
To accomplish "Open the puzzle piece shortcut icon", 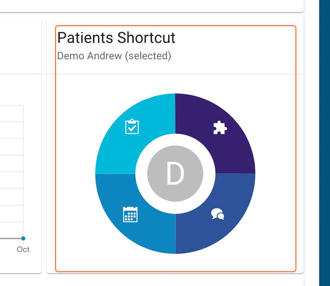I will tap(220, 128).
